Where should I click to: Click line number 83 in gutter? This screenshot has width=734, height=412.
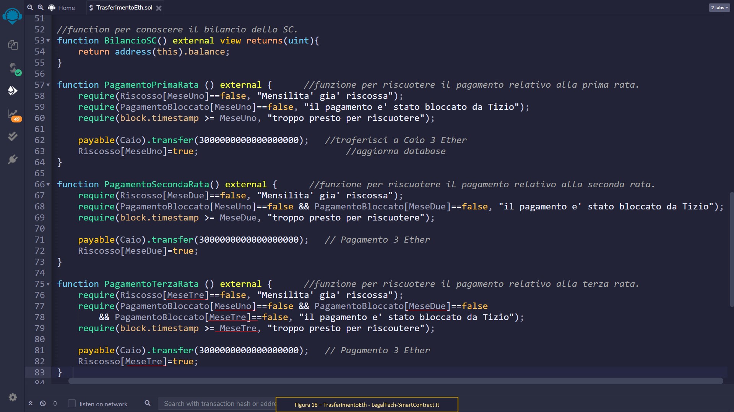click(x=40, y=372)
